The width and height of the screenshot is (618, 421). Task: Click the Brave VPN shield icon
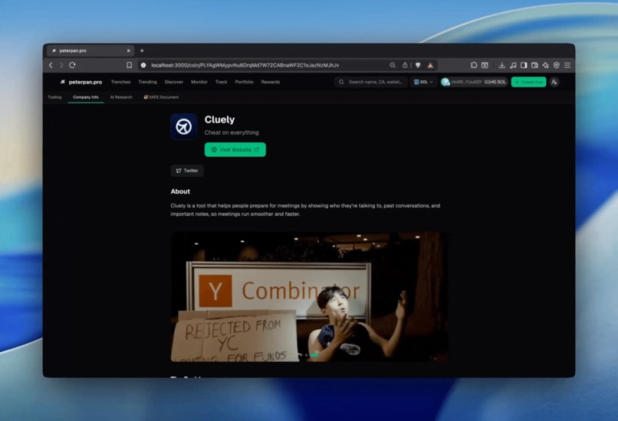[557, 65]
